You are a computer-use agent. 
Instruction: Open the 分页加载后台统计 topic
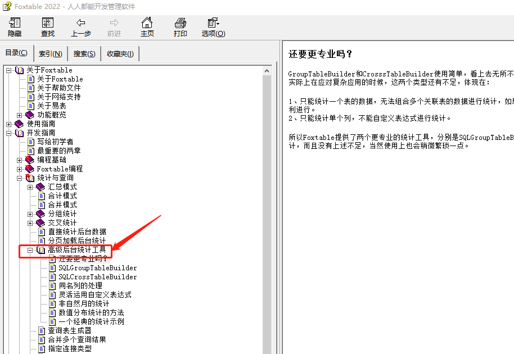pos(77,240)
